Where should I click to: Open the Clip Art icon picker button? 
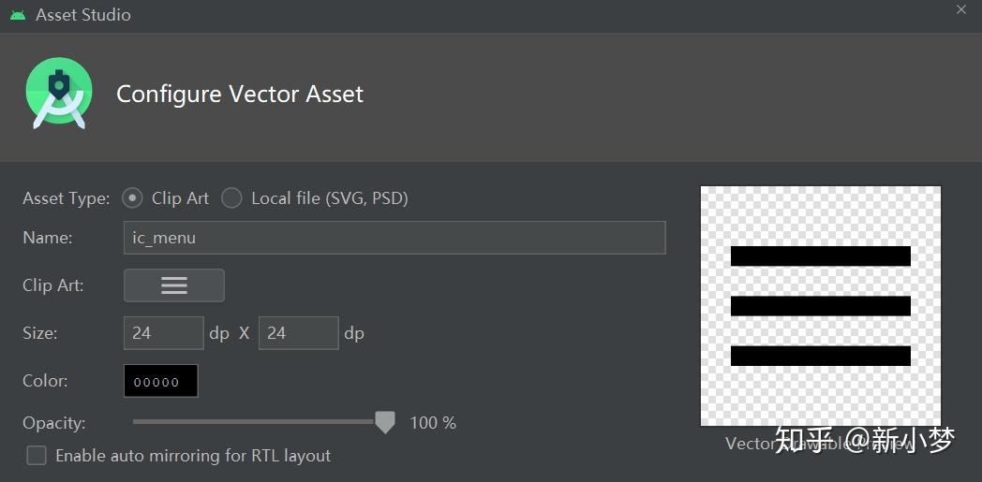pos(174,285)
